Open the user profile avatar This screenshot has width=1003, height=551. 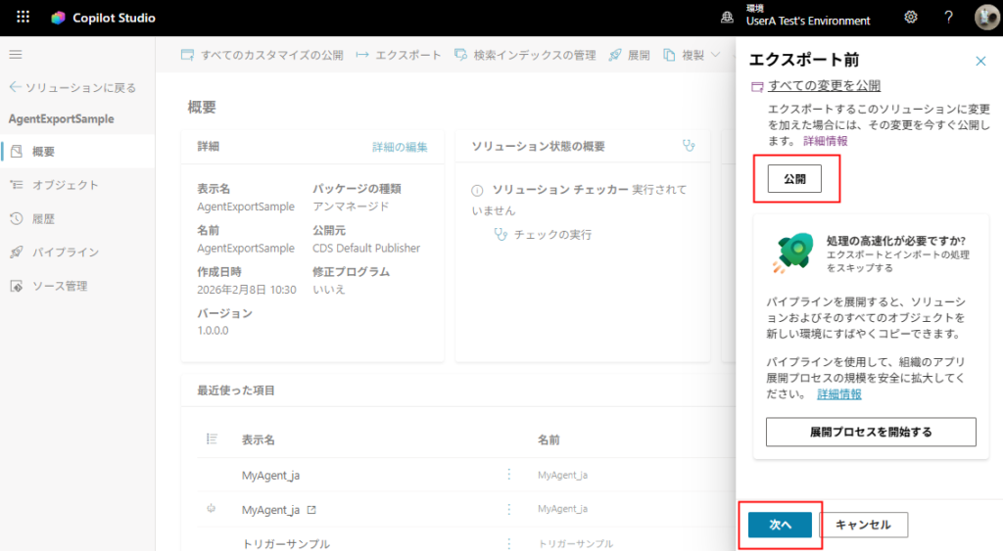[985, 18]
